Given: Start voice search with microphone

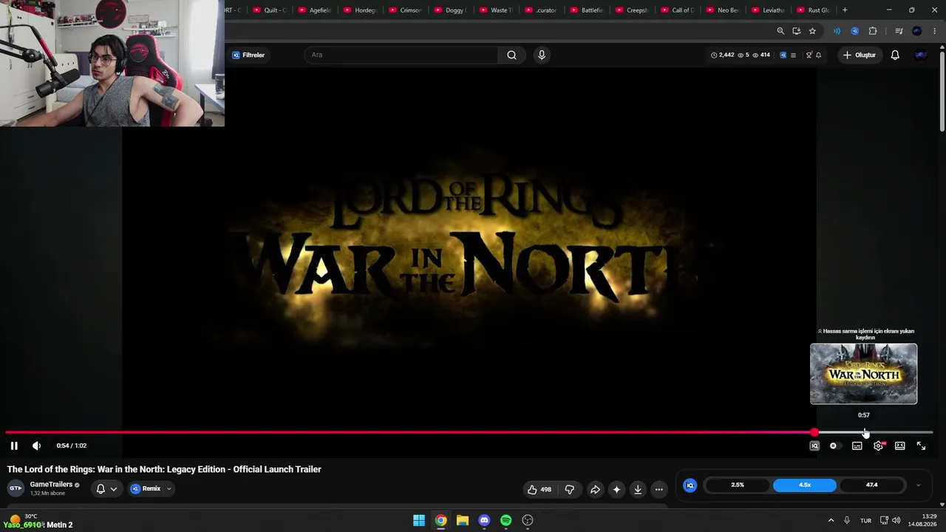Looking at the screenshot, I should [542, 55].
